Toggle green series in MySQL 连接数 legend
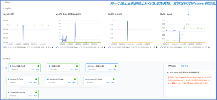Screen dimensions: 217x100 click(192, 47)
